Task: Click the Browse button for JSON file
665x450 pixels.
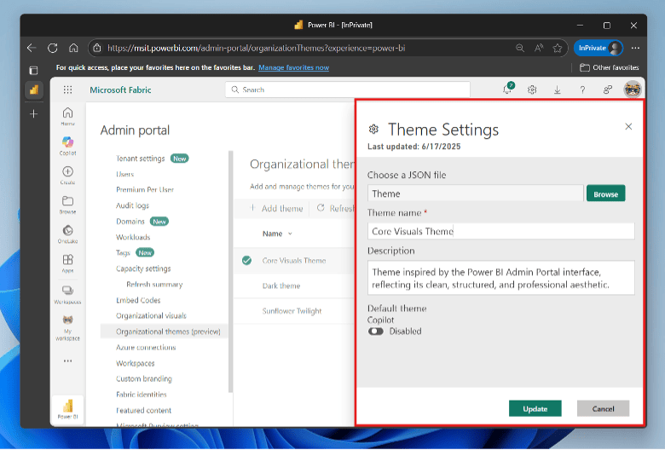Action: tap(605, 193)
